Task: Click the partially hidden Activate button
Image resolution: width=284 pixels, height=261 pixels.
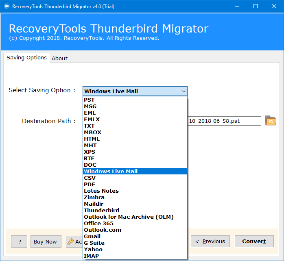Action: click(74, 241)
